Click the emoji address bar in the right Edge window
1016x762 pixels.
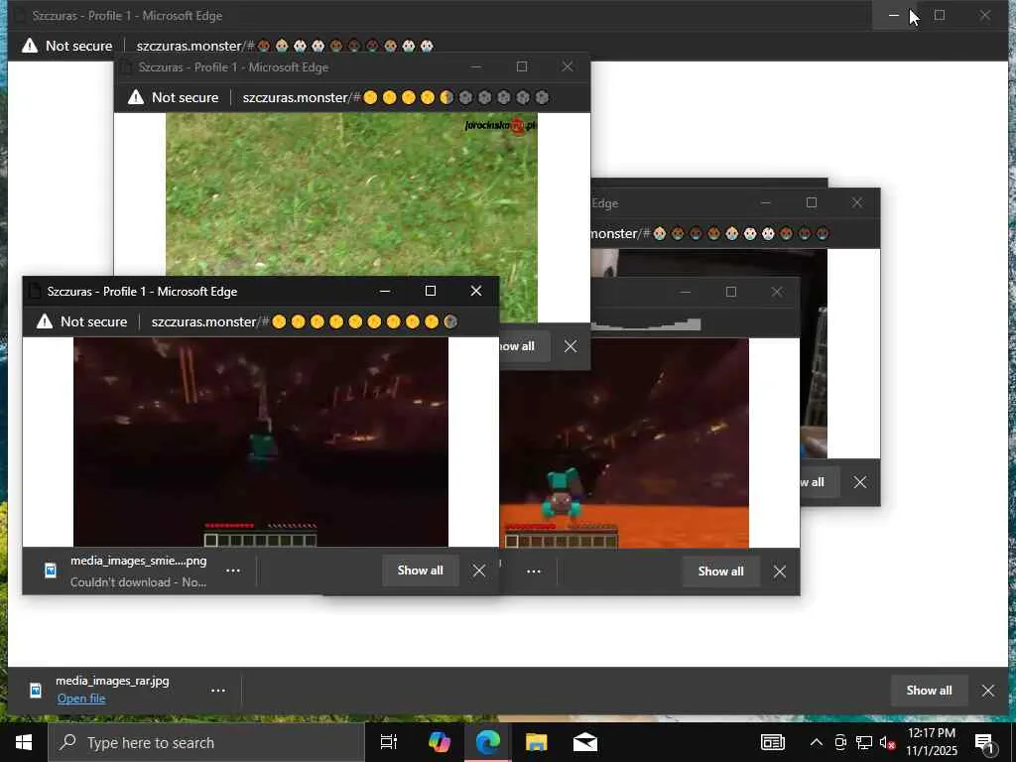click(x=710, y=234)
